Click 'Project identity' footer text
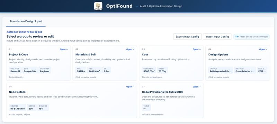 tap(16, 77)
